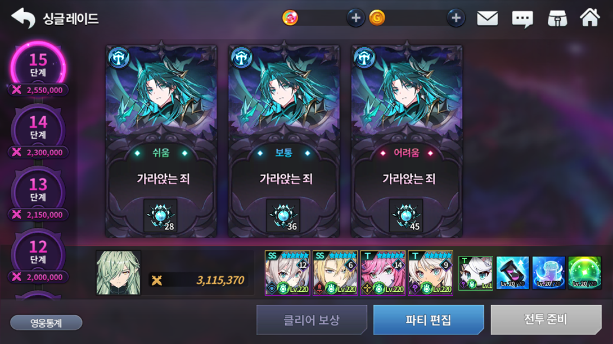Open the shop store icon
The width and height of the screenshot is (613, 344).
(557, 19)
